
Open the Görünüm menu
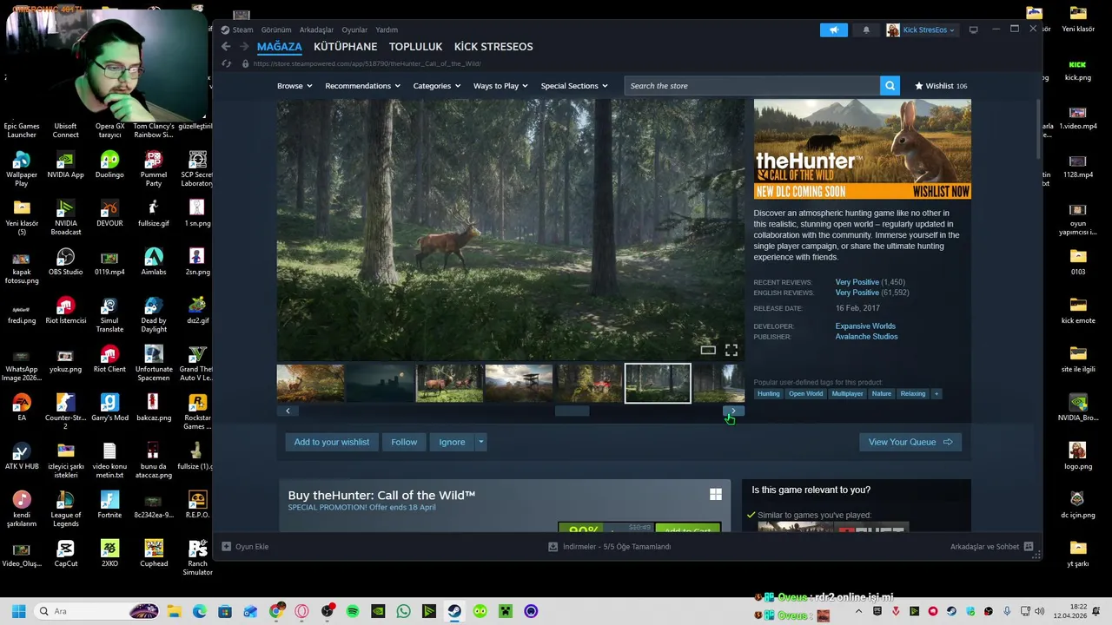tap(276, 30)
